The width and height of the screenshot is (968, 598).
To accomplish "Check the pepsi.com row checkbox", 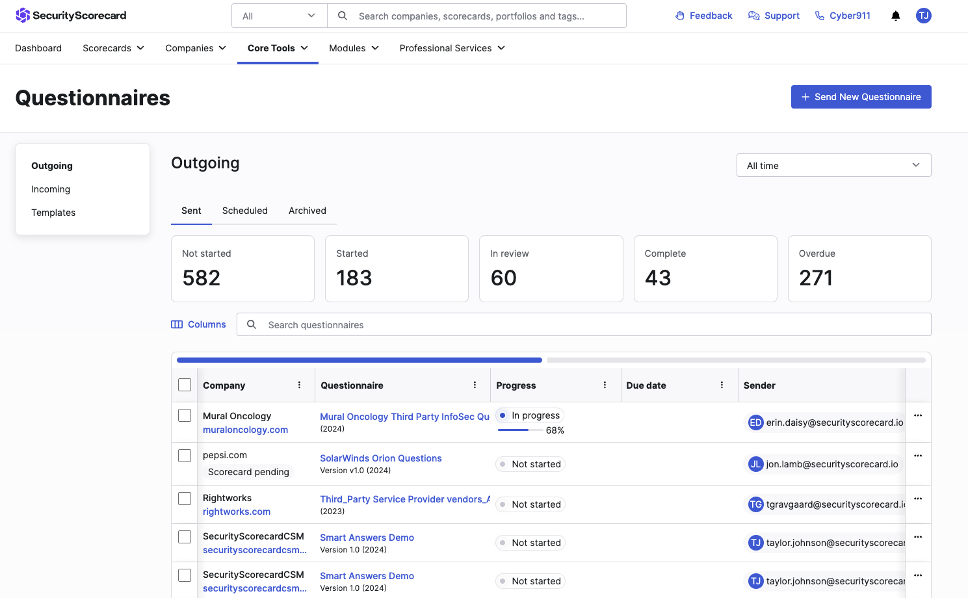I will (x=185, y=456).
